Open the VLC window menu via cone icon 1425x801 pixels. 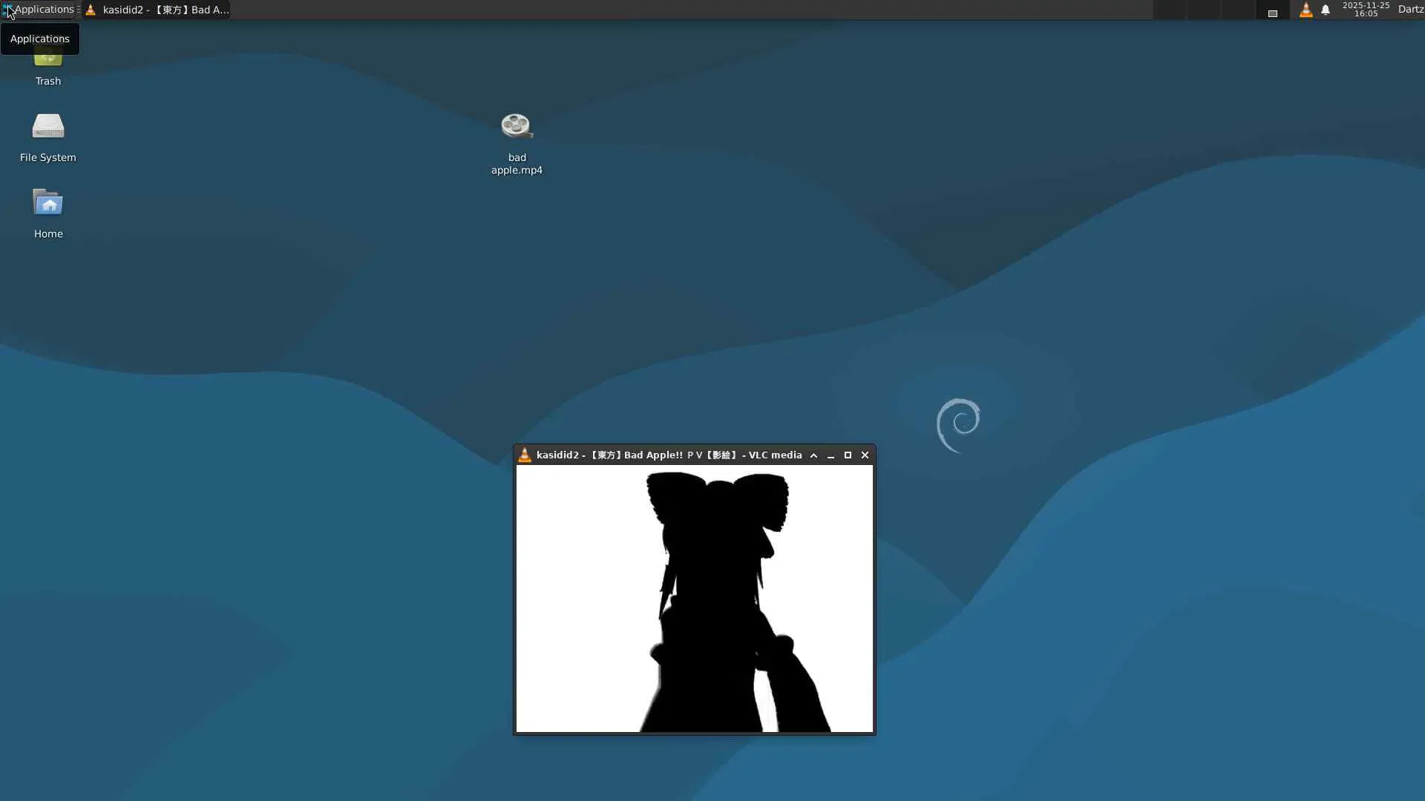point(525,455)
